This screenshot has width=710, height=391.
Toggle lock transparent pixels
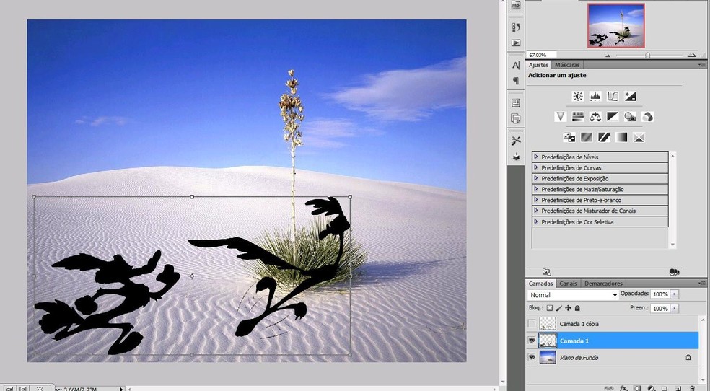click(x=549, y=308)
